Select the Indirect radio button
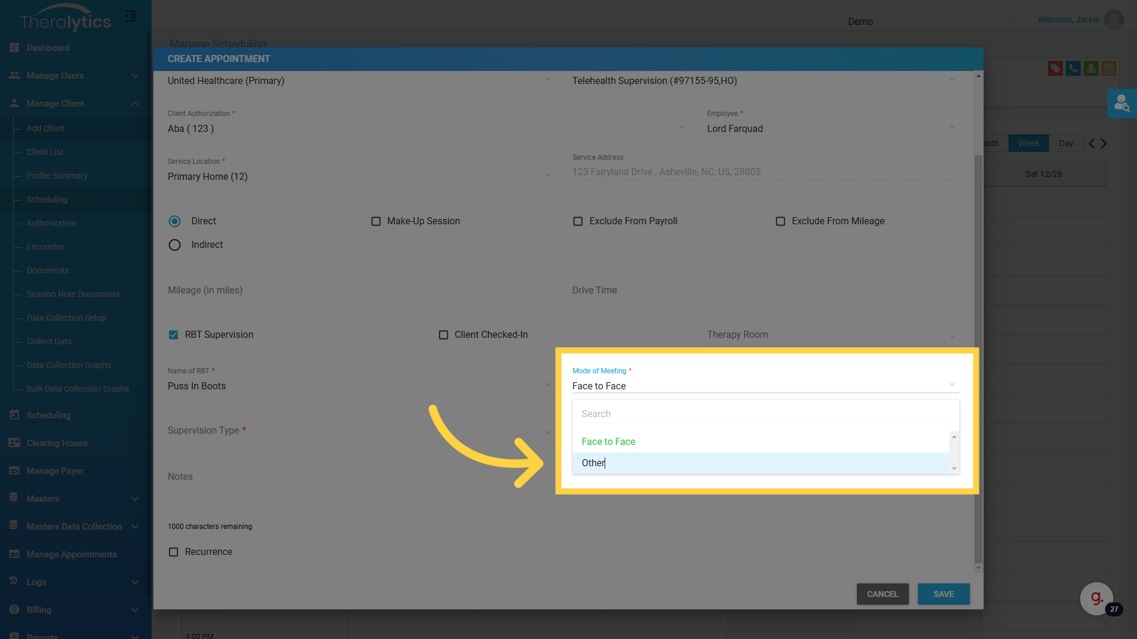1137x639 pixels. (175, 245)
